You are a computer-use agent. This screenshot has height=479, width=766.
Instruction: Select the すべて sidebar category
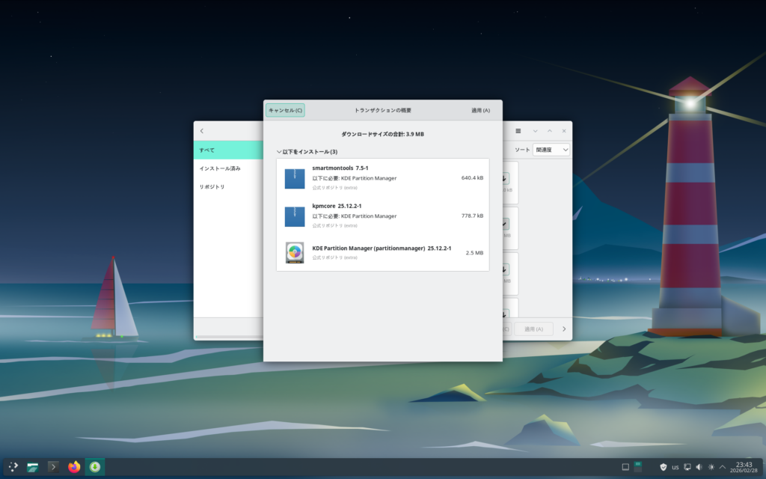[228, 150]
